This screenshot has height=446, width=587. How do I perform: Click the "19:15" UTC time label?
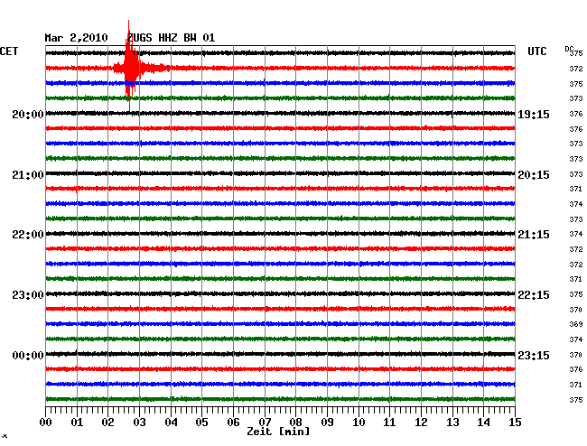pyautogui.click(x=534, y=115)
